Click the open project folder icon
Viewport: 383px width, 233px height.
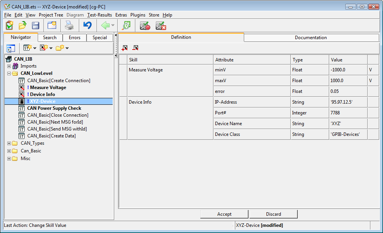click(23, 26)
